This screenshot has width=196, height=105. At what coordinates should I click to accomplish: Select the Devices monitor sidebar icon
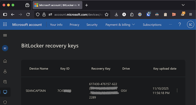point(5,92)
